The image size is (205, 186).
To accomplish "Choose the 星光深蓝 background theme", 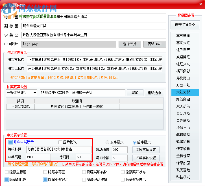I will click(x=185, y=120).
